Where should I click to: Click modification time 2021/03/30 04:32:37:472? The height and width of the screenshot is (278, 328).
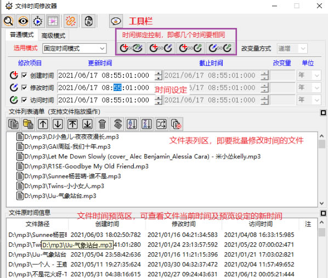183,264
